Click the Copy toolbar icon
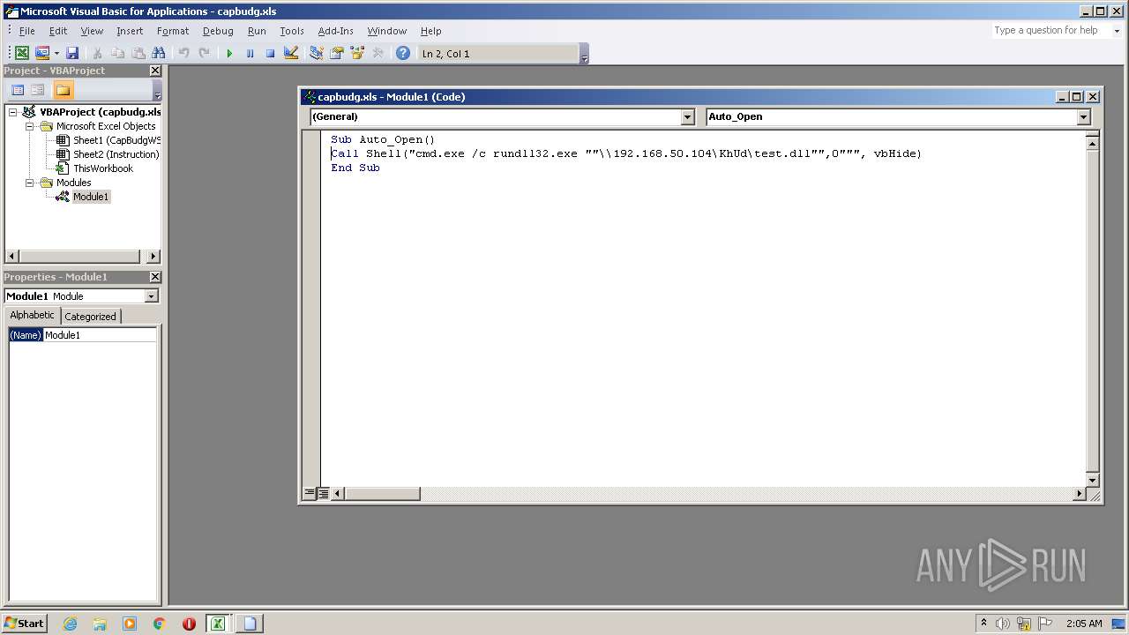 [x=117, y=54]
